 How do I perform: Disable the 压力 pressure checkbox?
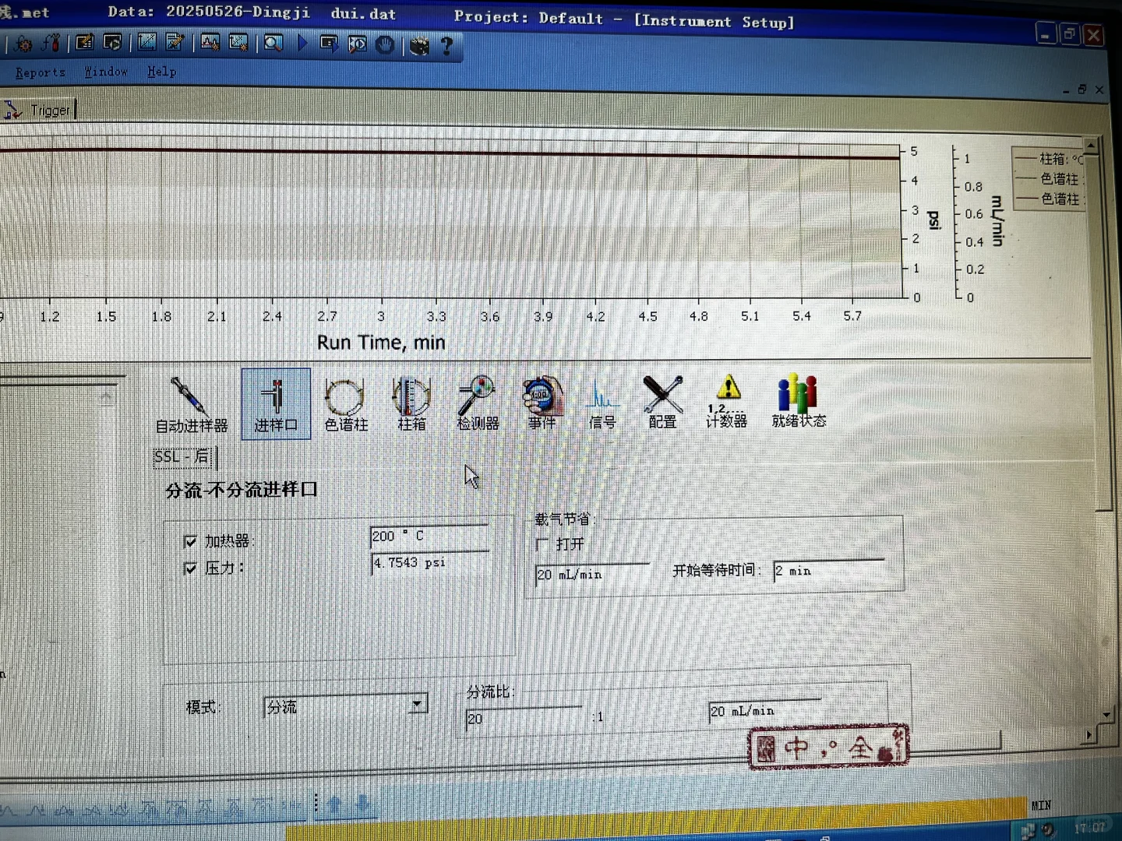[x=190, y=568]
